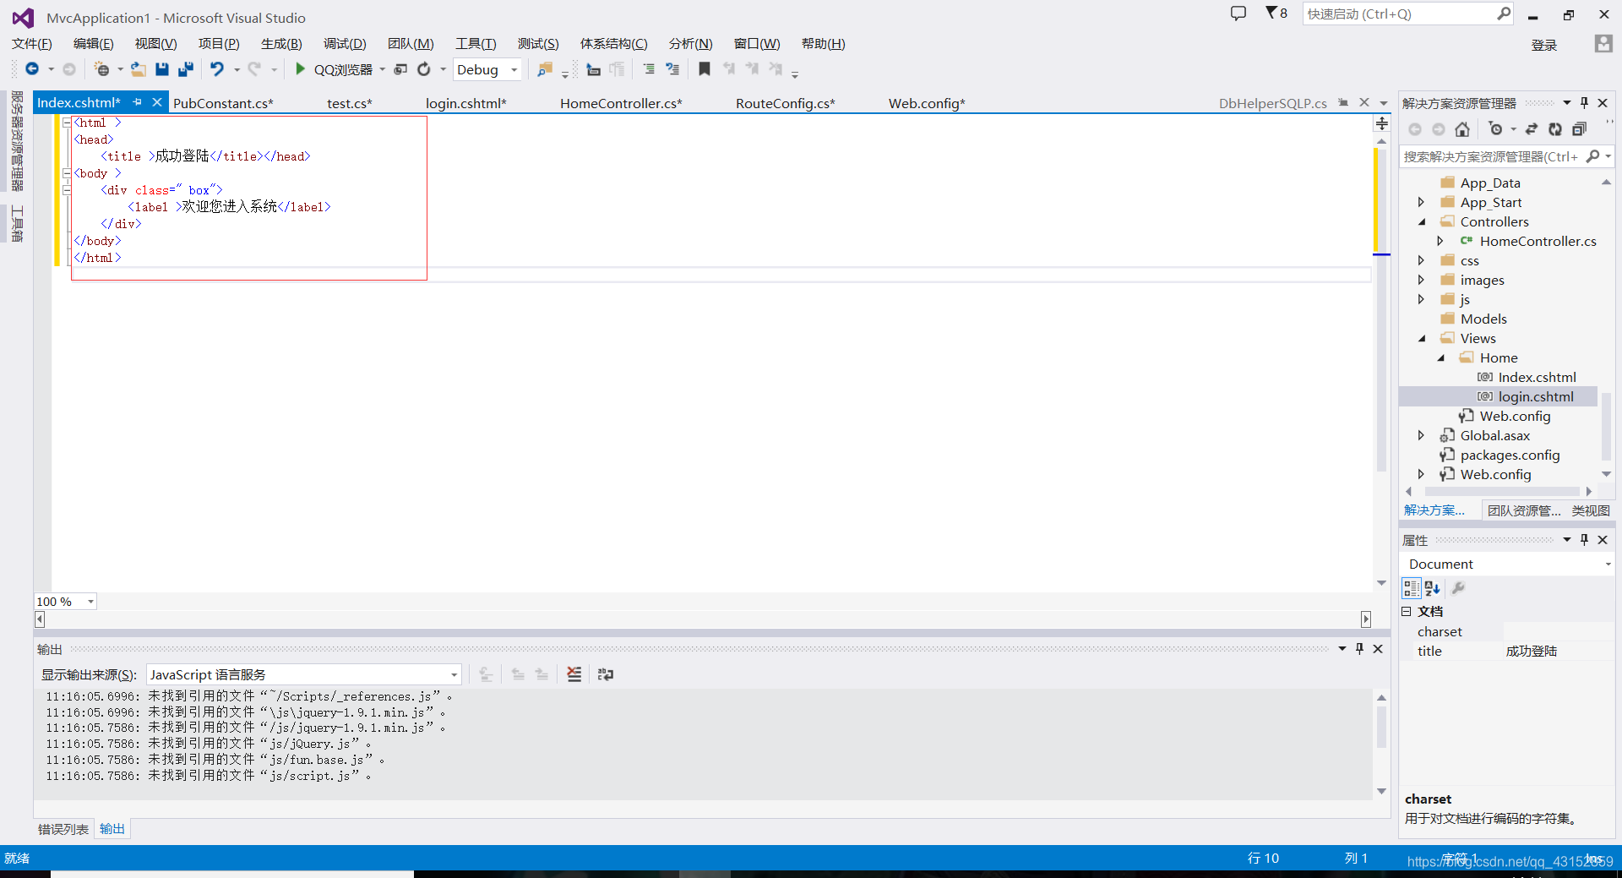Screen dimensions: 1622x878
Task: Open the 文件(F) menu
Action: point(32,44)
